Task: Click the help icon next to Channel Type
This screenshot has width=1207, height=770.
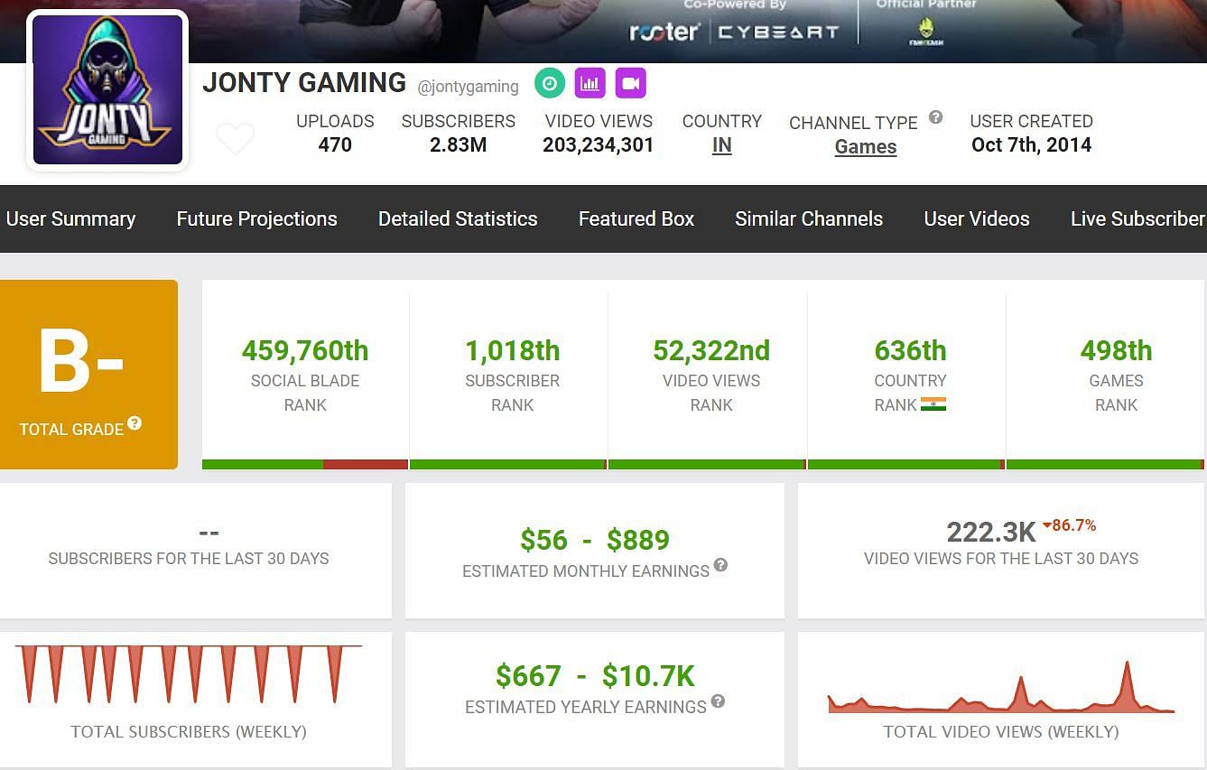Action: tap(936, 116)
